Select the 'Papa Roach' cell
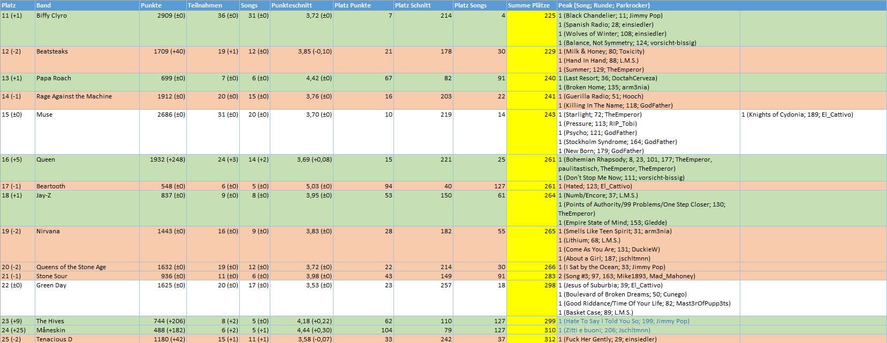887x343 pixels. pyautogui.click(x=87, y=83)
